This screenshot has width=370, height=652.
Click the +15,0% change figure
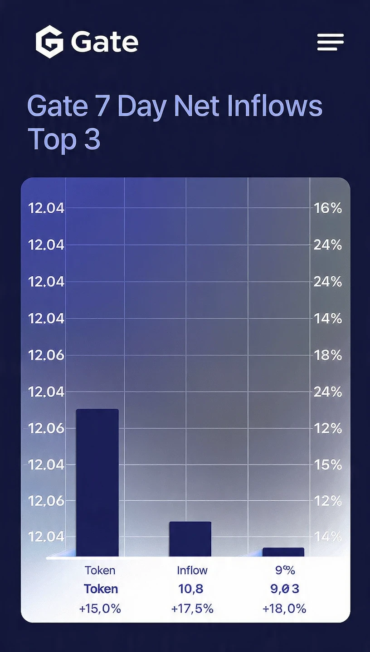pos(100,609)
